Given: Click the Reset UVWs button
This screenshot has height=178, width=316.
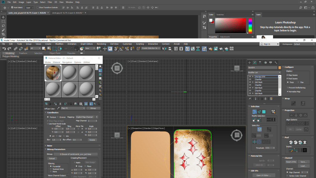Looking at the screenshot, I should click(291, 162).
